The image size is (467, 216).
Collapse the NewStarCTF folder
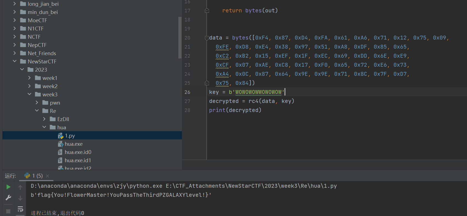tap(15, 61)
